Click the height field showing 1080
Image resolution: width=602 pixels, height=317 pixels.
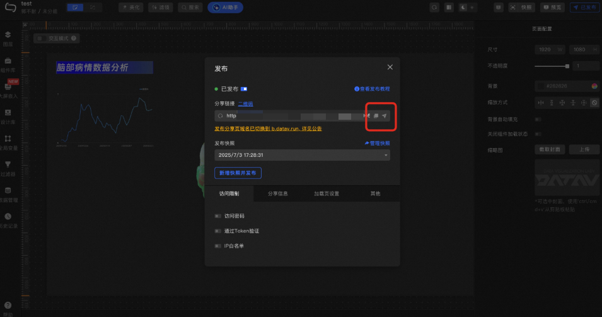pos(584,50)
